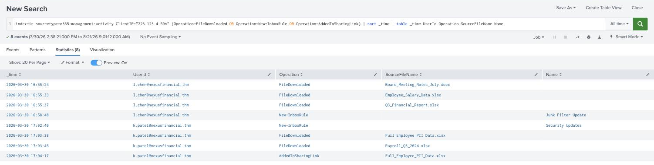Open the All time range picker
654x165 pixels.
point(619,24)
